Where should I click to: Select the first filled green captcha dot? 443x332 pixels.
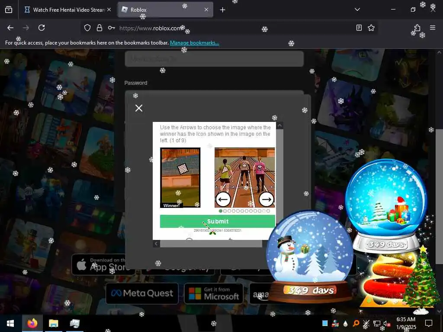pos(221,211)
